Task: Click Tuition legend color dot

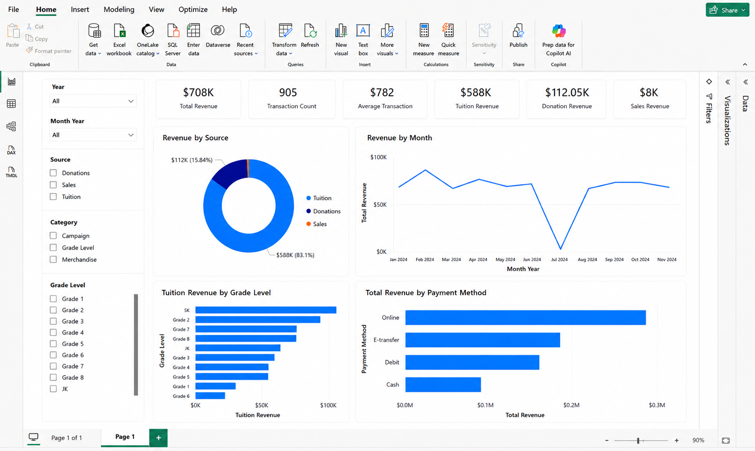Action: tap(309, 198)
